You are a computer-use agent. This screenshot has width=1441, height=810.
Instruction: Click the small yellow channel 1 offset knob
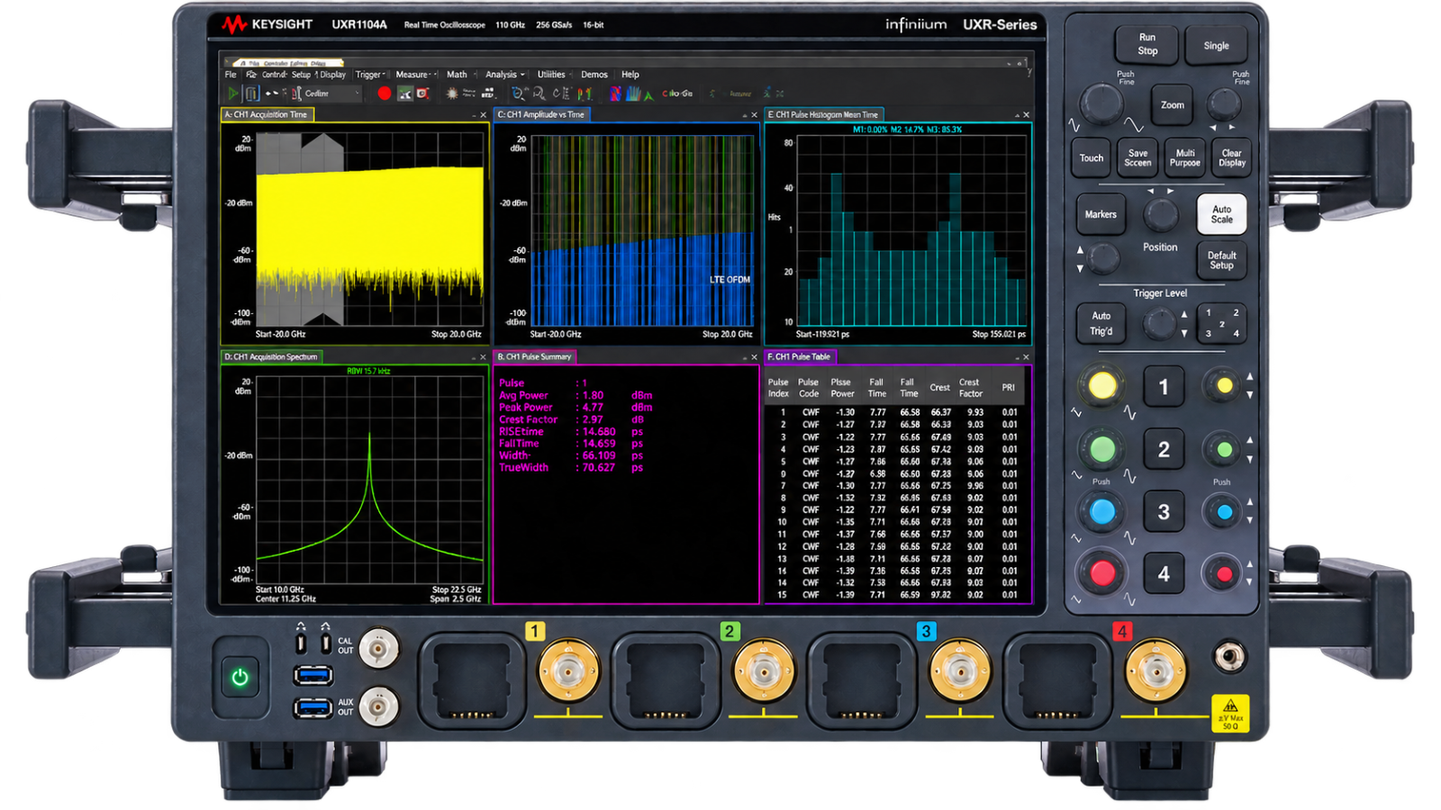(x=1223, y=386)
